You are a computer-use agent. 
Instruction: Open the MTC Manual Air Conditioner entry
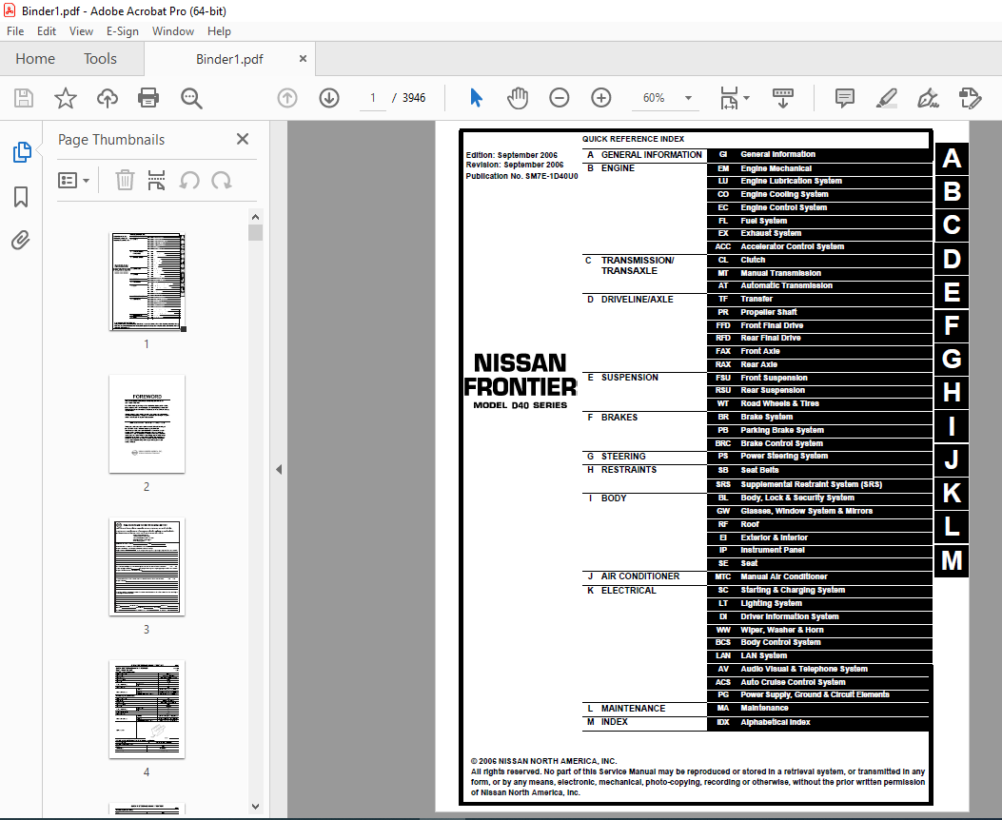tap(818, 576)
